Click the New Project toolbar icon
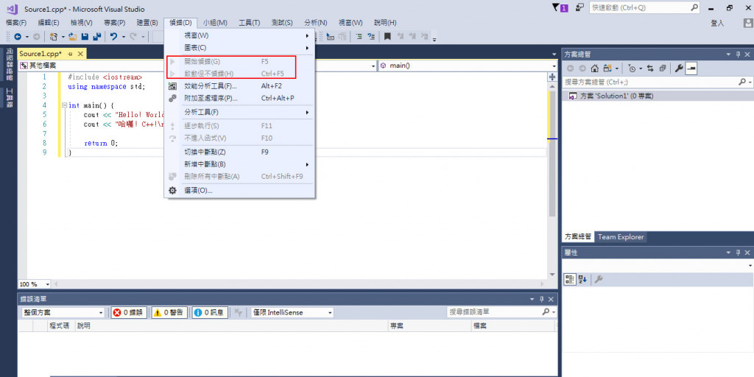Viewport: 754px width, 377px height. pos(54,37)
